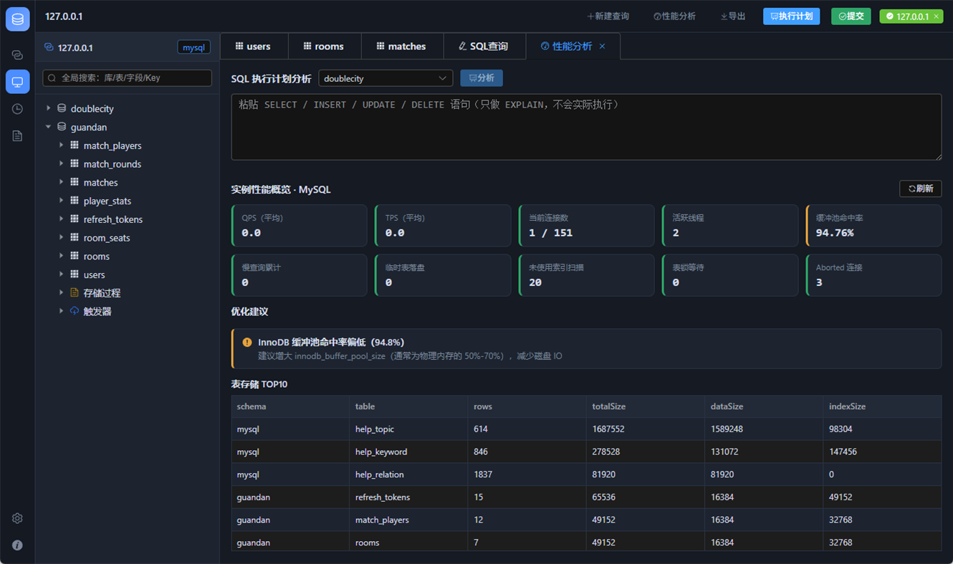Switch to the rooms tab
Image resolution: width=953 pixels, height=564 pixels.
[x=324, y=46]
